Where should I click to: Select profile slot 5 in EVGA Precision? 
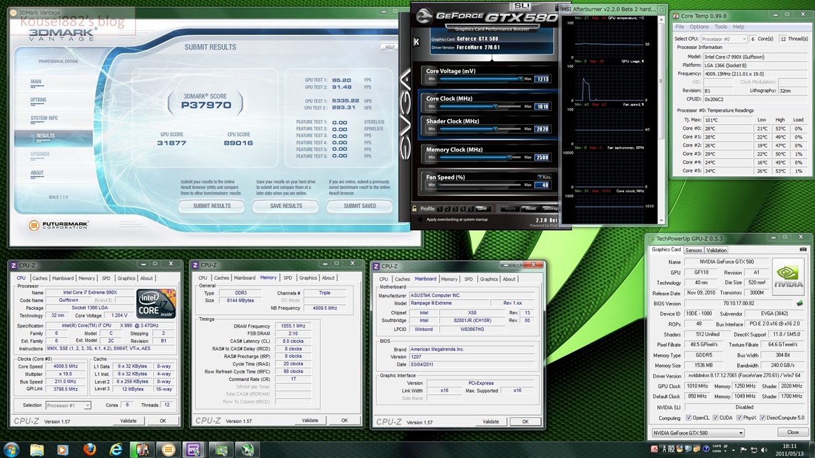471,209
